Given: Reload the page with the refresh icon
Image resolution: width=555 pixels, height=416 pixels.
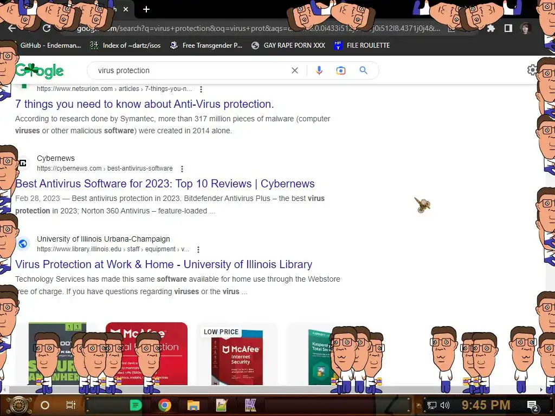Looking at the screenshot, I should [47, 28].
